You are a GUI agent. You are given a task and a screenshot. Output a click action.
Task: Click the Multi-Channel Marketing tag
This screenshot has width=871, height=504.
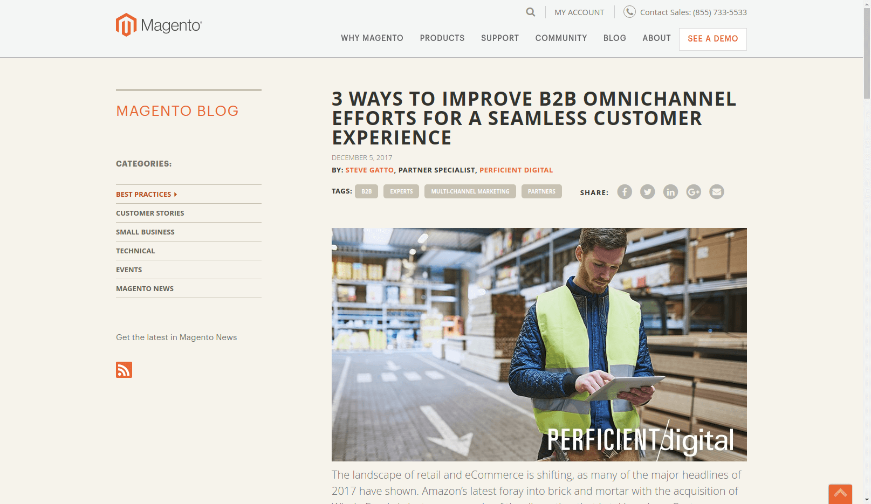click(470, 191)
